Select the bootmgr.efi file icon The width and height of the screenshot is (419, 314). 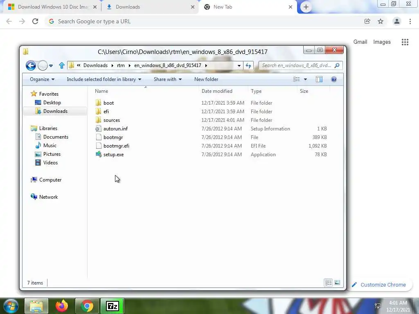[x=99, y=146]
